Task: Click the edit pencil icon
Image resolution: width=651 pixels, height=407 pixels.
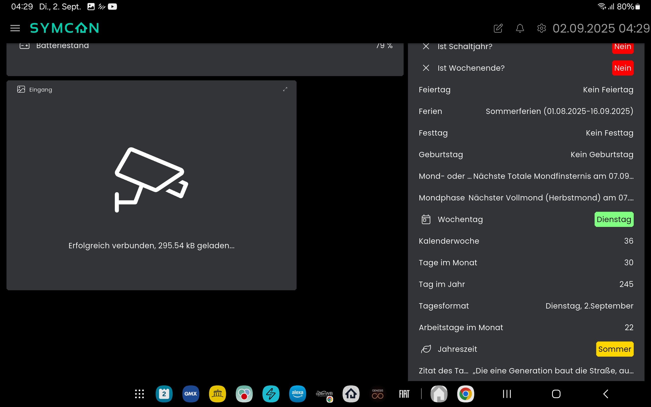Action: 498,28
